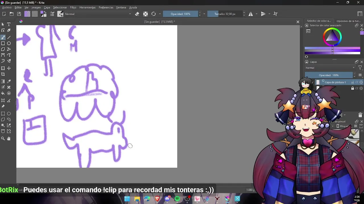Toggle lock icon on Capa de pintura 1
The image size is (364, 204).
(353, 82)
